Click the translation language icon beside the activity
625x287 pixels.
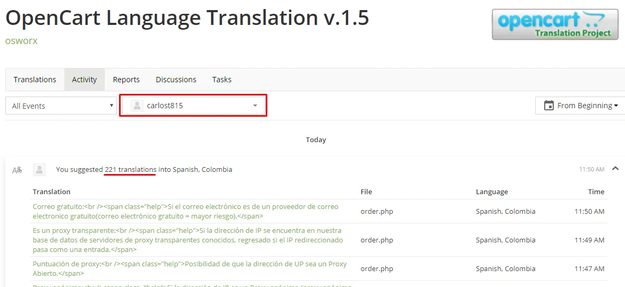[17, 170]
